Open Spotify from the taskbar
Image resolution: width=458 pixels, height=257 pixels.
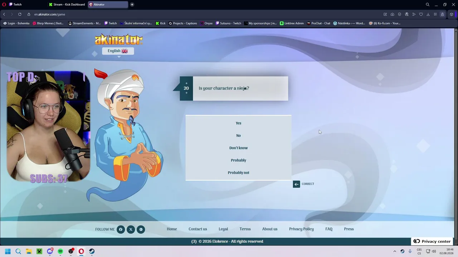tap(60, 251)
